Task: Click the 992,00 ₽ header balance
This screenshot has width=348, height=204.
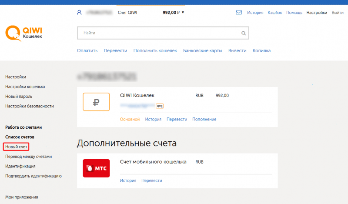Action: 171,13
